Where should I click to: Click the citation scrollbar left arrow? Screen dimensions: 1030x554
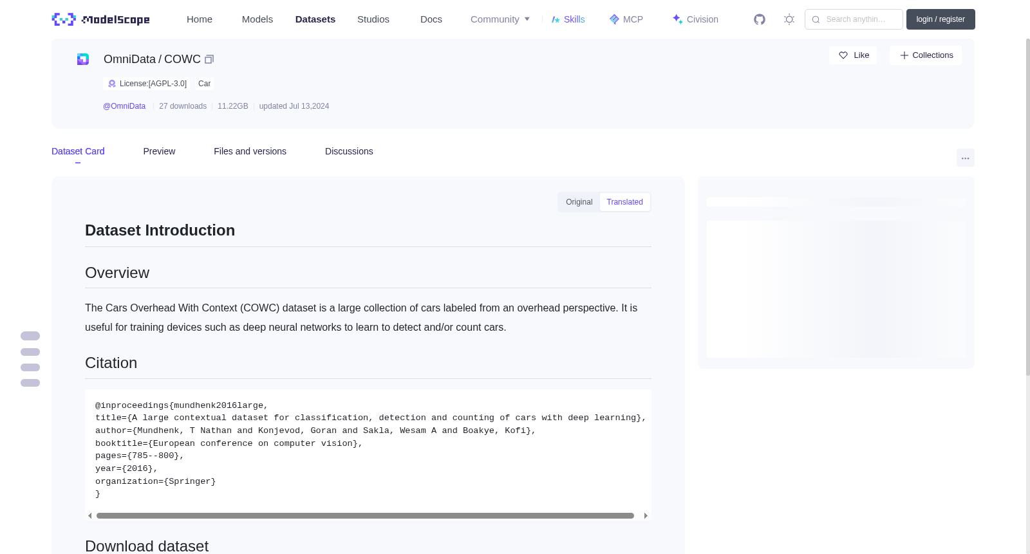89,515
